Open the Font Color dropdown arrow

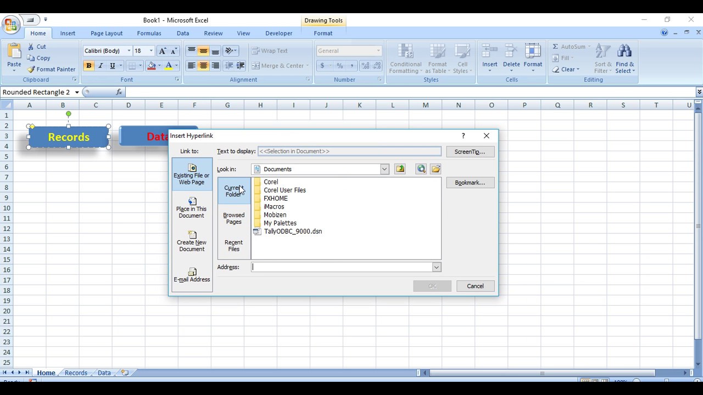click(176, 66)
